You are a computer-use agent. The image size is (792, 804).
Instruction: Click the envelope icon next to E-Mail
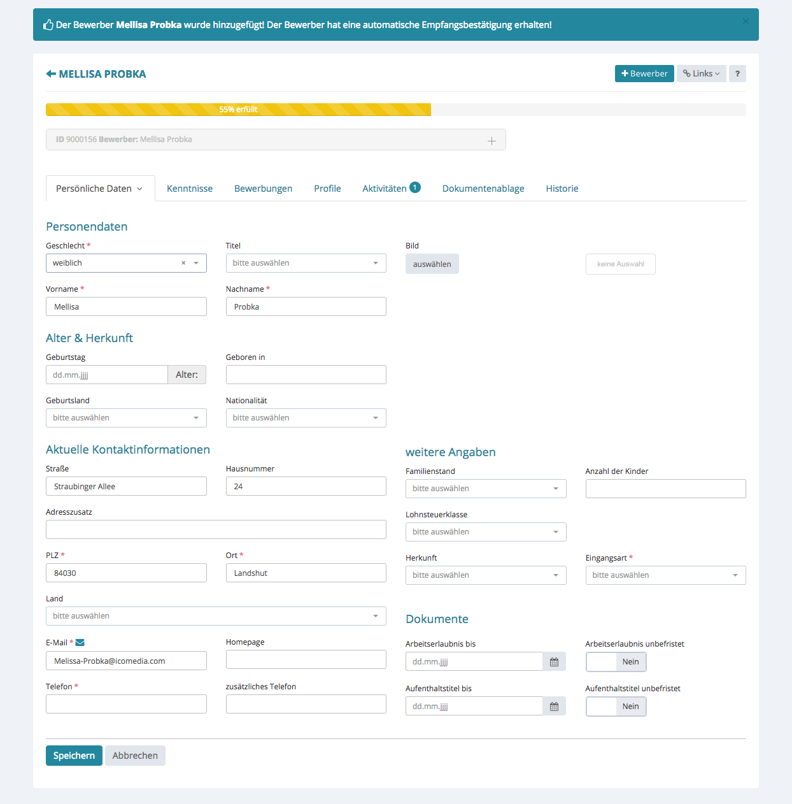pos(80,643)
